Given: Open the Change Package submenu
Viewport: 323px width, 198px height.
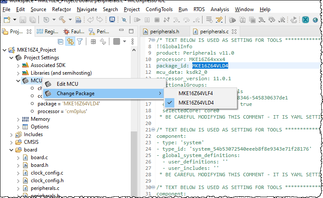Looking at the screenshot, I should tap(103, 93).
